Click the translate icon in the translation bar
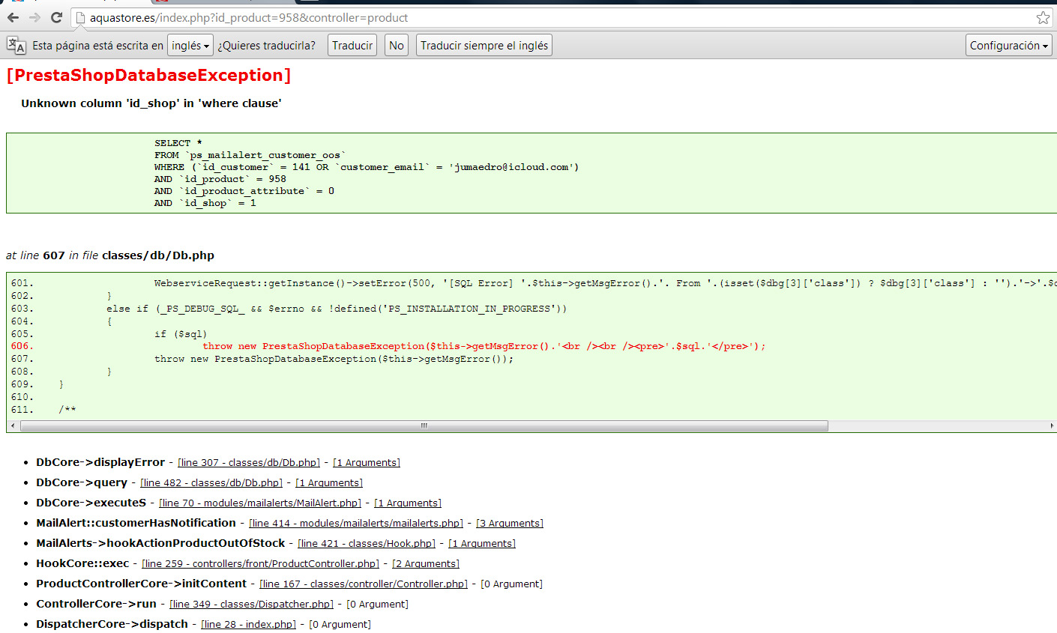Image resolution: width=1057 pixels, height=633 pixels. tap(16, 45)
